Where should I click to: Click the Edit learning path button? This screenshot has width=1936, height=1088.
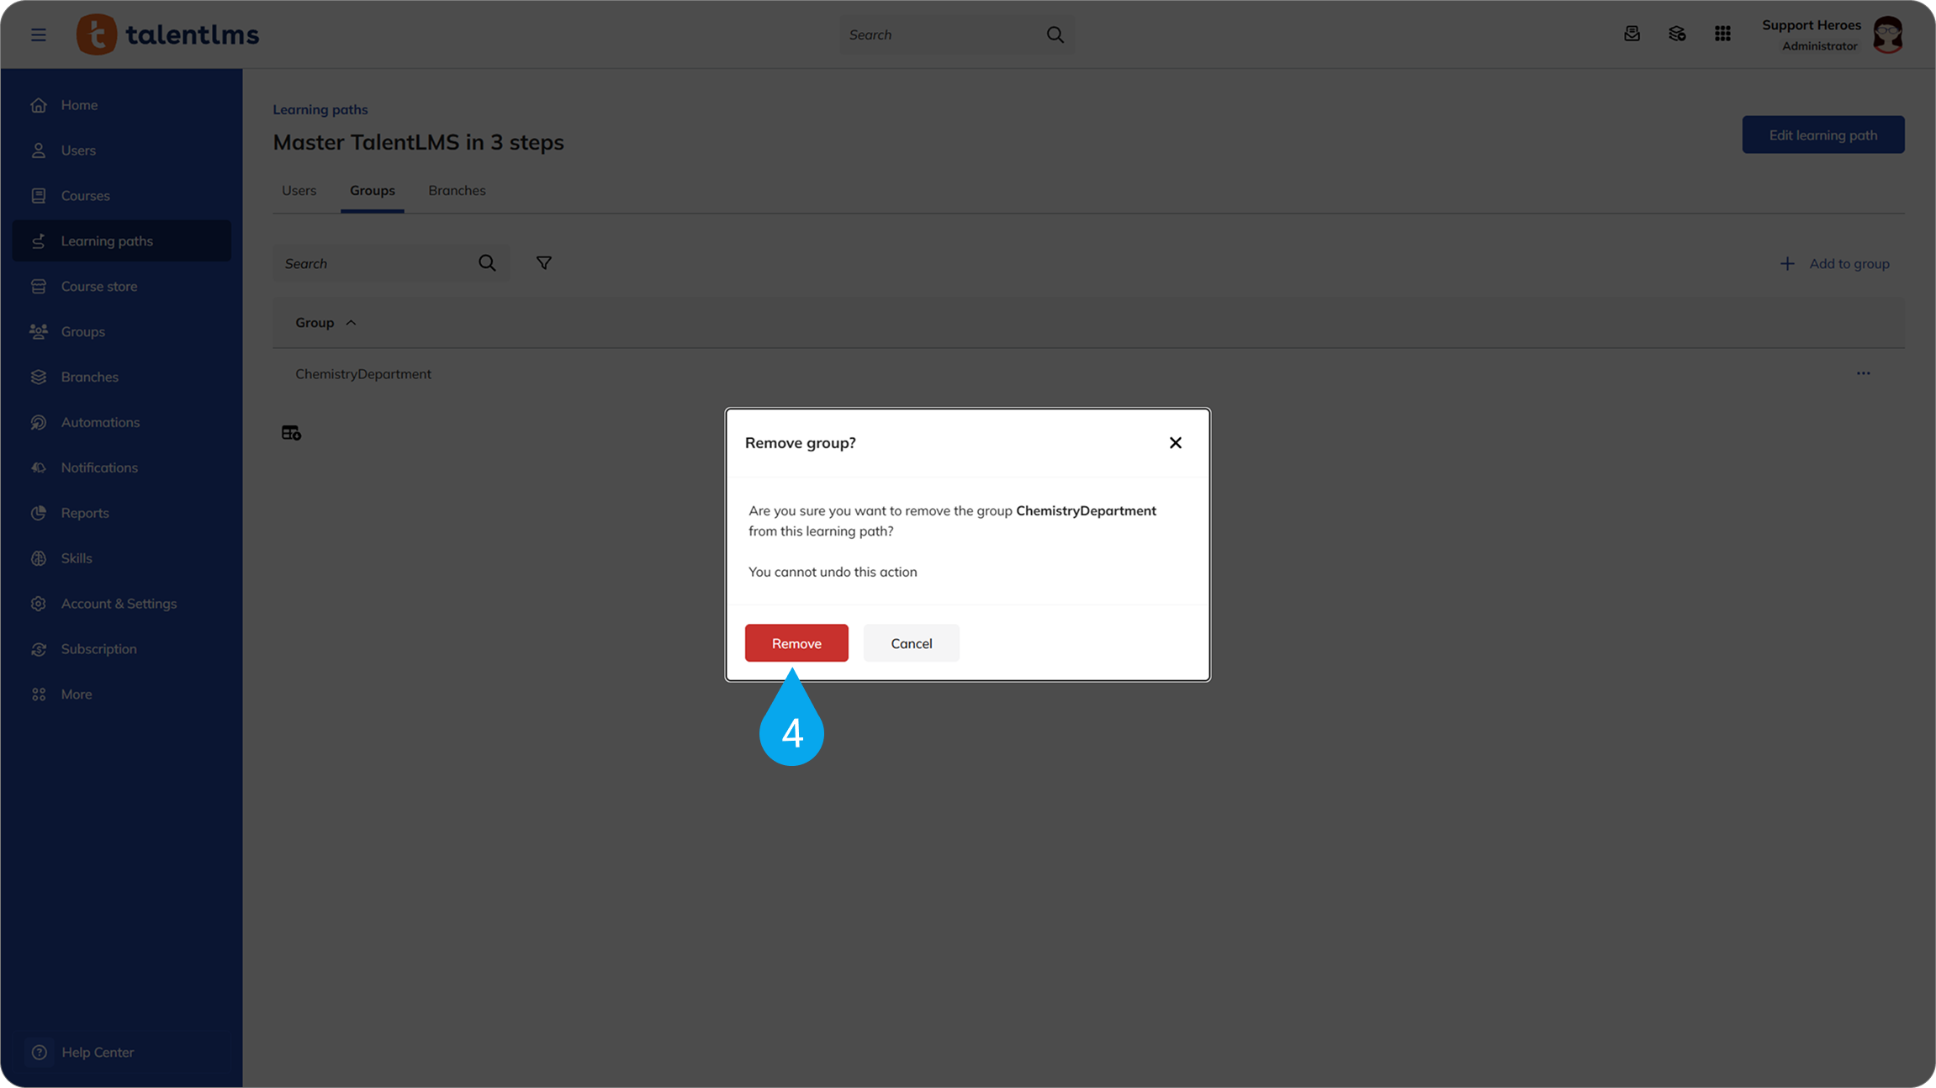coord(1823,135)
